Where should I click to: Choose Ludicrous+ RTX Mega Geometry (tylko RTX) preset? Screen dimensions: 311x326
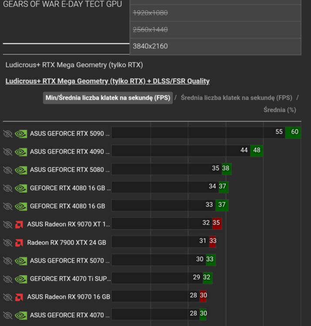click(74, 65)
